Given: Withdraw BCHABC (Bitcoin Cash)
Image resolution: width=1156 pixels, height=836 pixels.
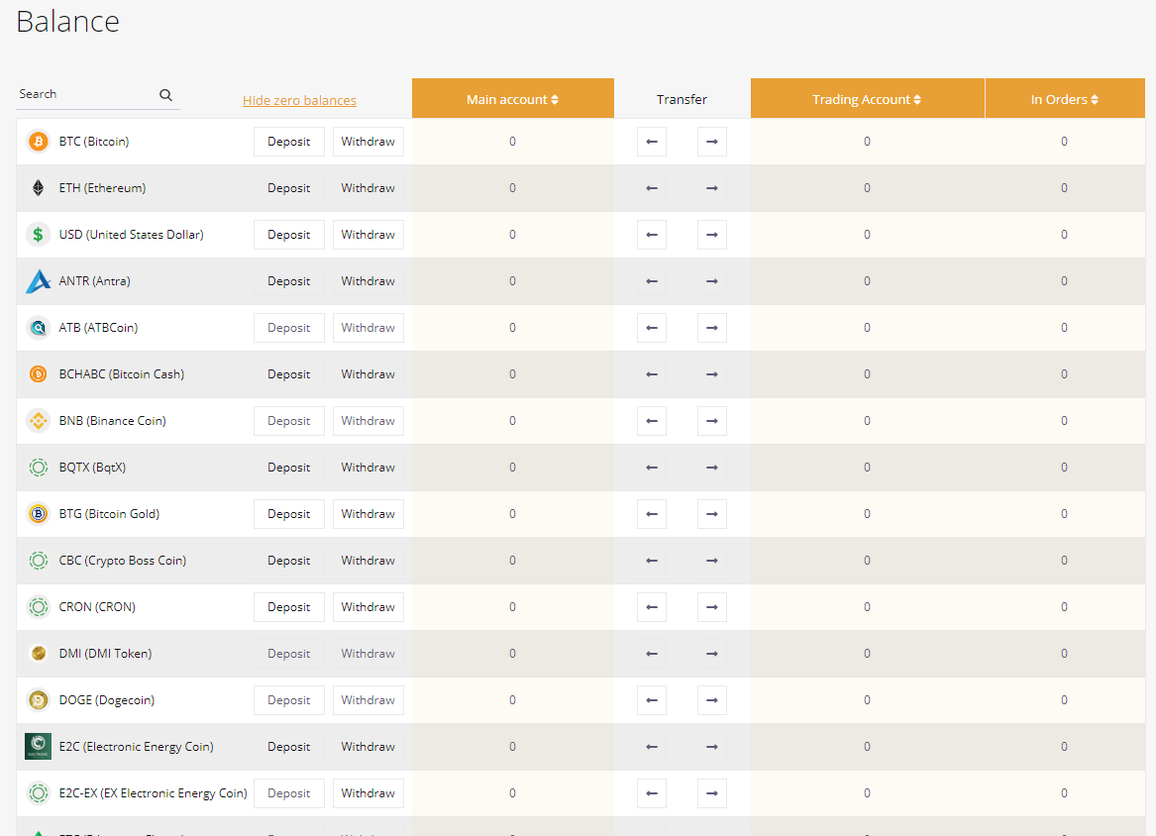Looking at the screenshot, I should (368, 373).
